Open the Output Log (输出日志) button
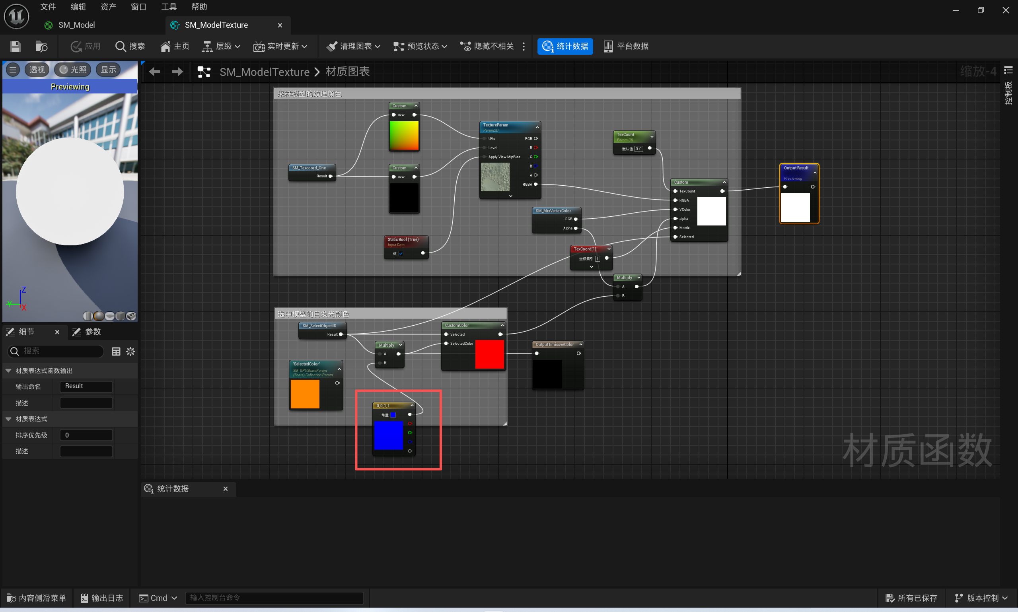The image size is (1018, 612). 102,598
